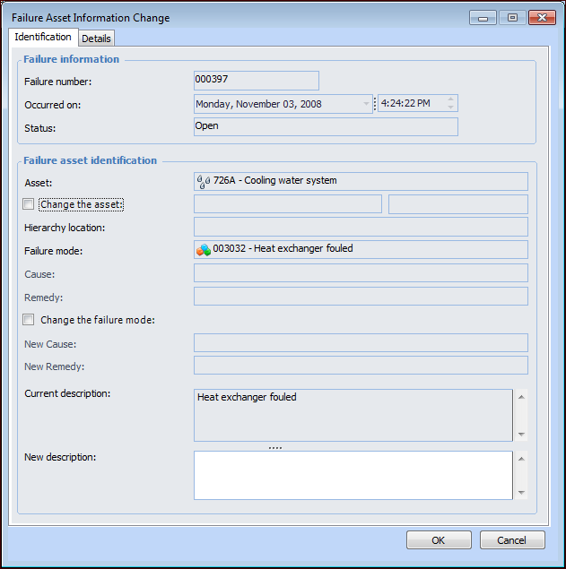The width and height of the screenshot is (566, 569).
Task: Minimize the Failure Asset Information Change window
Action: click(483, 18)
